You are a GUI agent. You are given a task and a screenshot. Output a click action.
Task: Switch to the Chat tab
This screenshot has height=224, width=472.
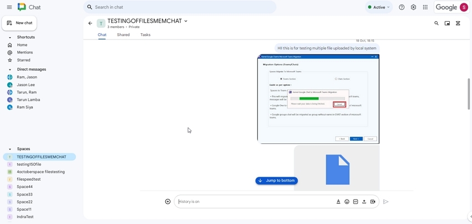[102, 34]
